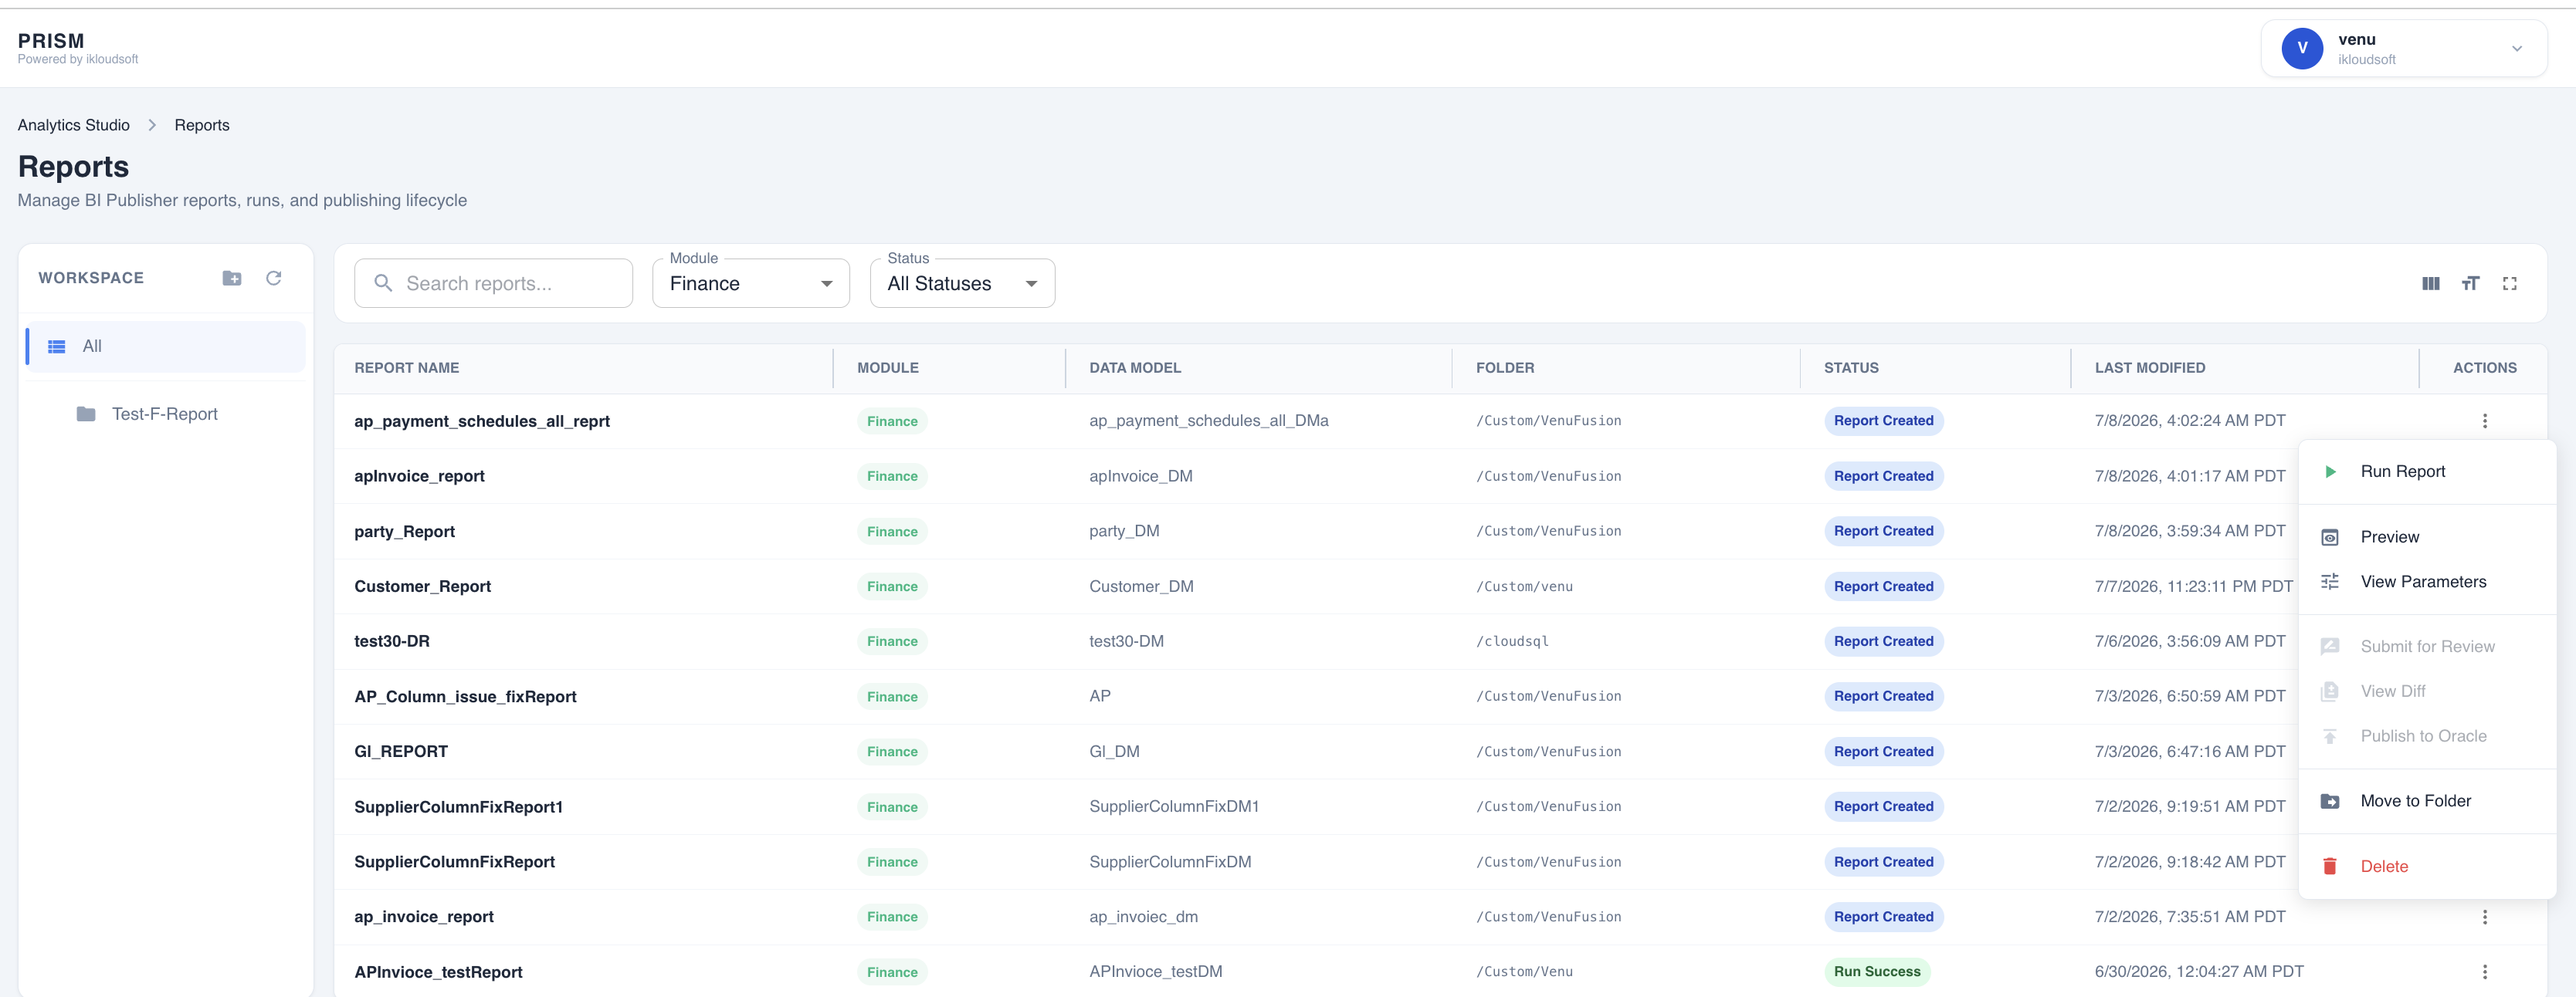Select Move to Folder option
The width and height of the screenshot is (2576, 997).
point(2426,801)
